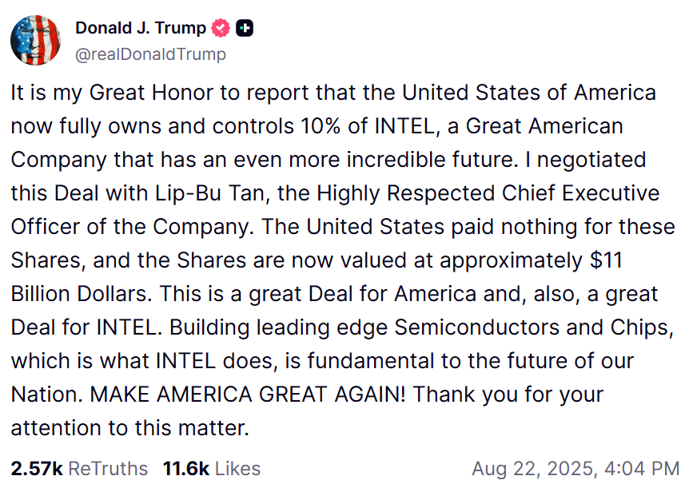
Task: Click "Semiconductors and Chips" in the post
Action: (524, 327)
